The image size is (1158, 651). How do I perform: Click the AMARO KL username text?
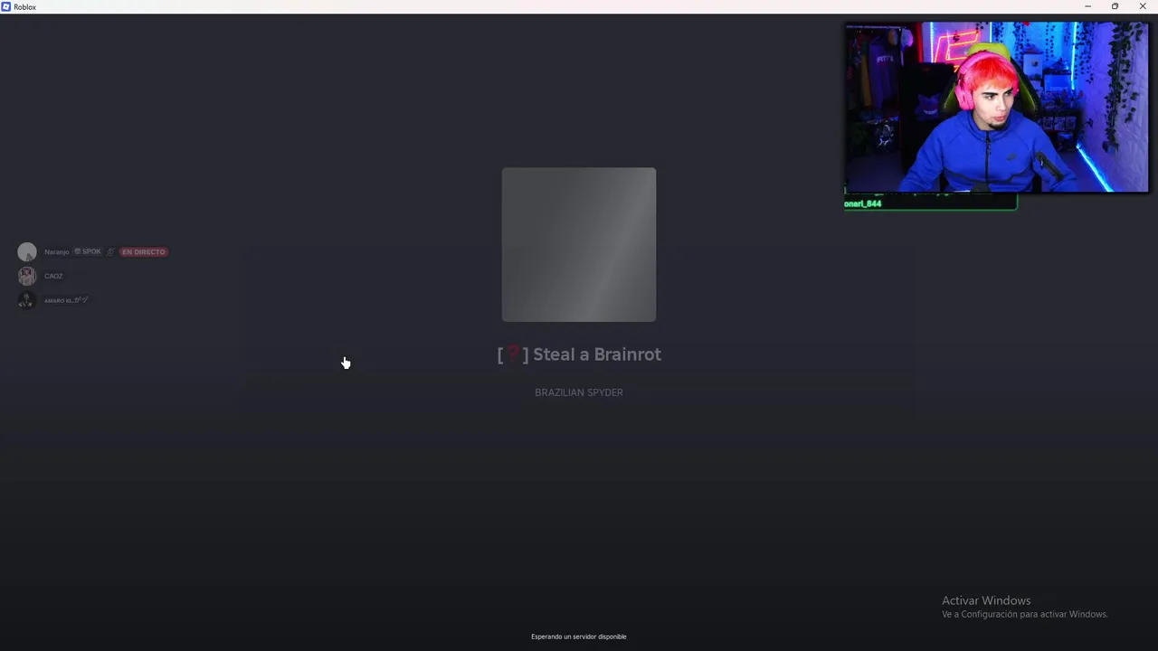point(66,300)
